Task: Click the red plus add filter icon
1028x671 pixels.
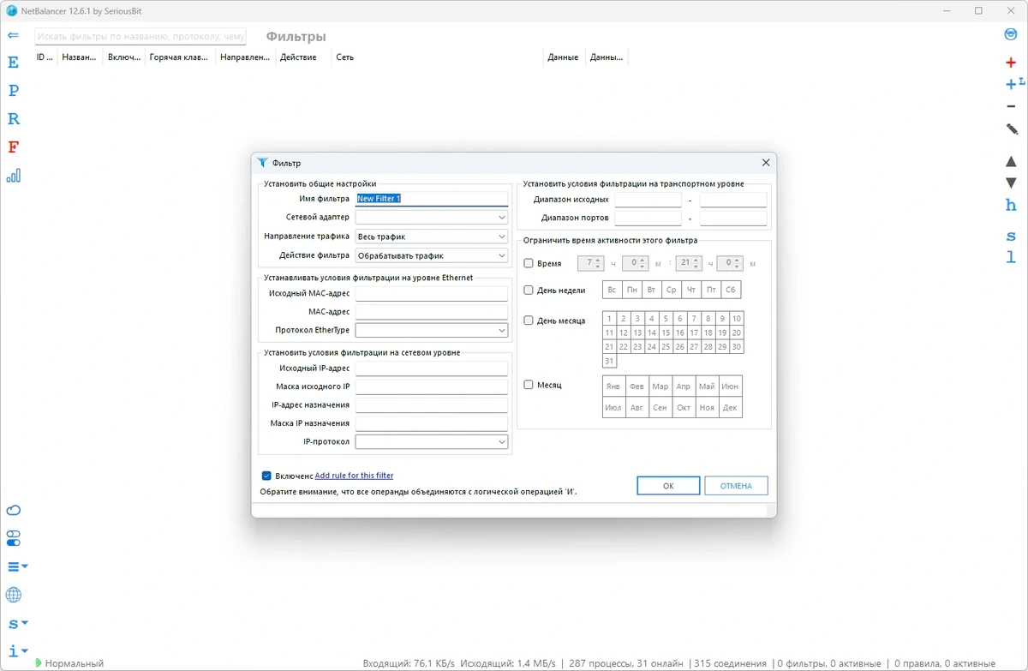Action: (1011, 63)
